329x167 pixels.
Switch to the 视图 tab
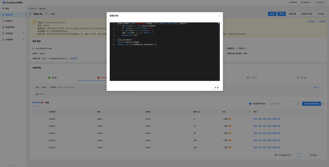47,103
